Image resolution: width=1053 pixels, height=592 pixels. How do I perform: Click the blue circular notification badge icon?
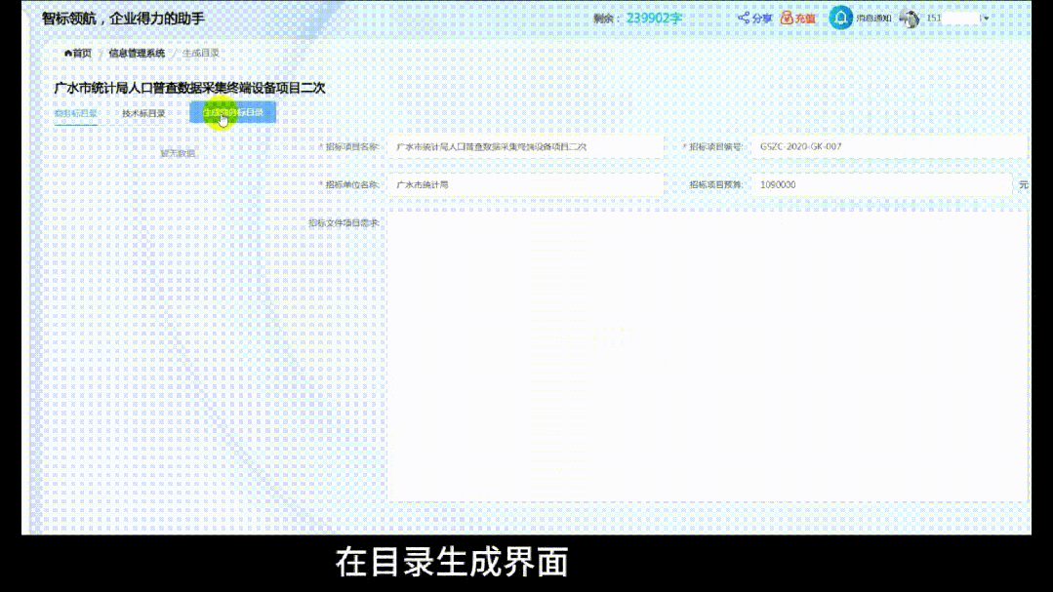839,18
